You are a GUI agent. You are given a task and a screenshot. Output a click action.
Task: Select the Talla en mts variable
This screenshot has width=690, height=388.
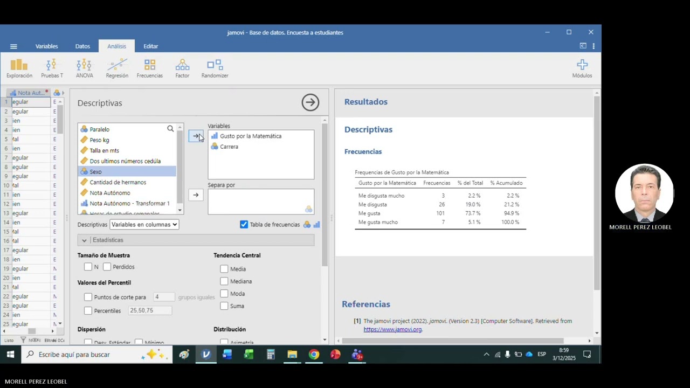[127, 150]
